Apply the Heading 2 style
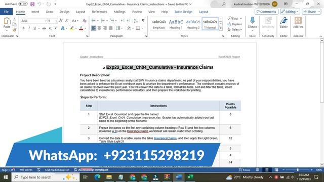Screen dimensions: 324x182 193,24
